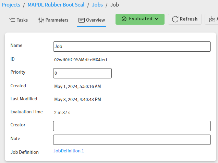Focus the Priority input field

tap(82, 73)
